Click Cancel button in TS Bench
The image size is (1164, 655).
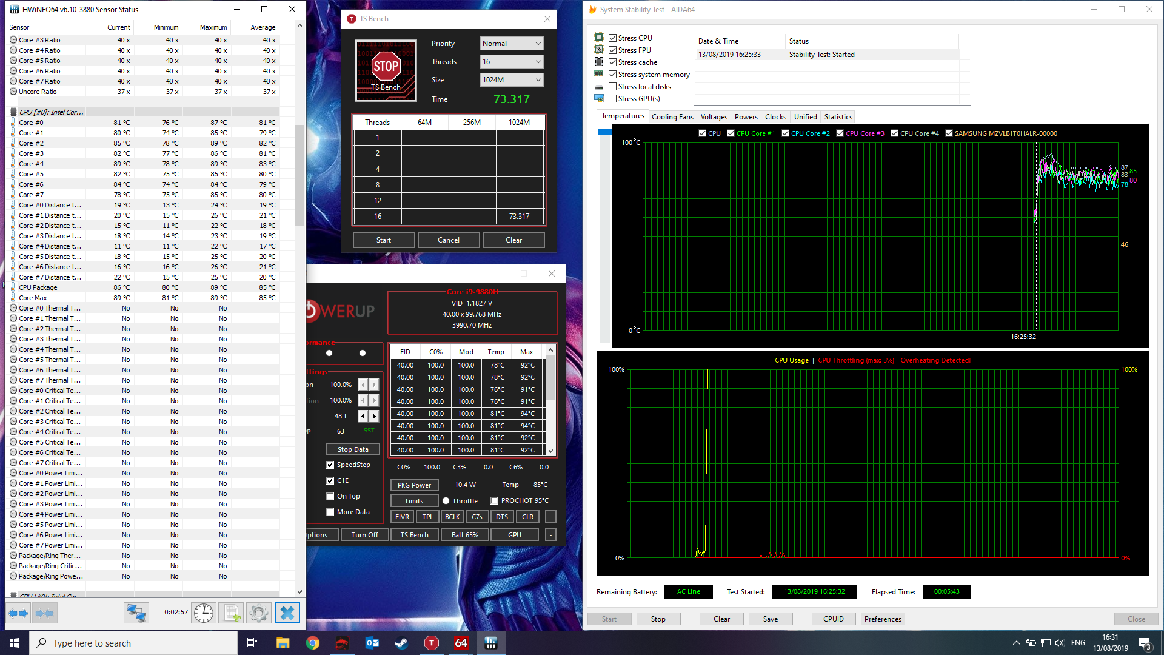click(x=449, y=240)
